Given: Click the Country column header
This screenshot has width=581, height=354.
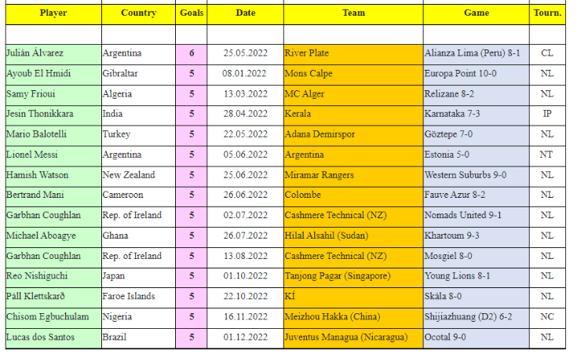Looking at the screenshot, I should (138, 13).
